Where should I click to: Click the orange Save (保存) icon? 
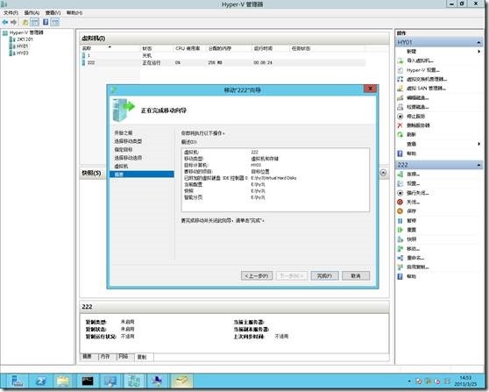400,211
